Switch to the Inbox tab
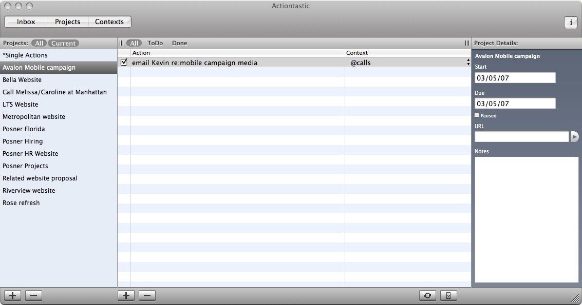Viewport: 582px width, 305px height. click(26, 22)
